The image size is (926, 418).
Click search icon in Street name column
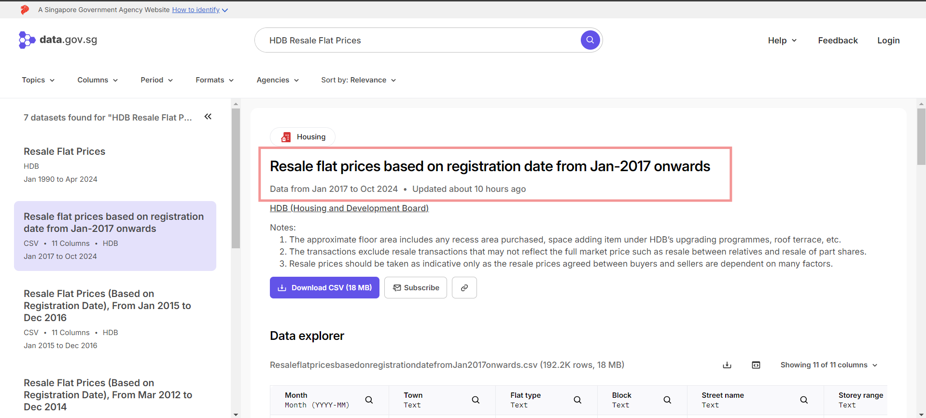pyautogui.click(x=804, y=400)
